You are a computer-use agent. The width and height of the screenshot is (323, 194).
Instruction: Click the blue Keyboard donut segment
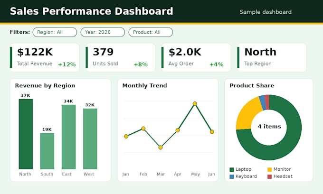click(x=263, y=102)
